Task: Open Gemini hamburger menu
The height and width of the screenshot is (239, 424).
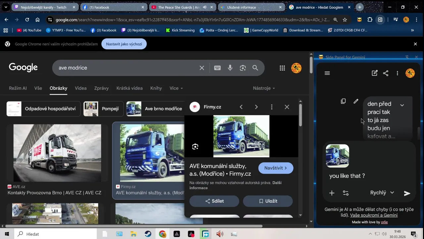Action: [327, 73]
